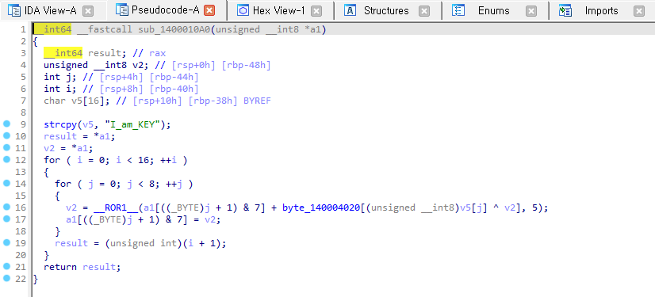Toggle breakpoint dot on line 10

click(6, 135)
